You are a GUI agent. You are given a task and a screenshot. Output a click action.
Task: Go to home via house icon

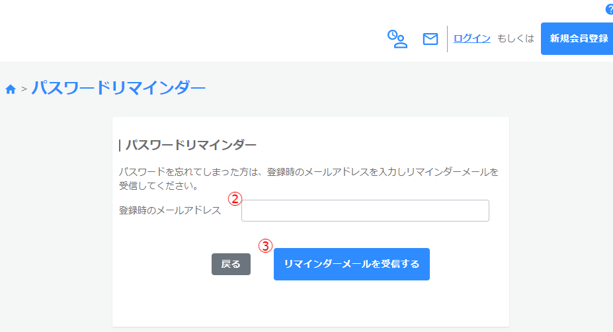[11, 89]
